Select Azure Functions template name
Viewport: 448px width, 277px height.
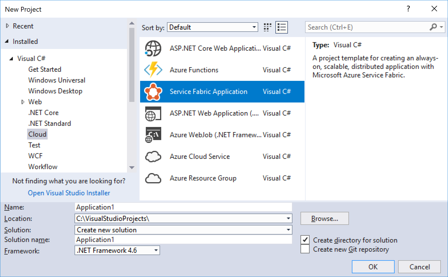click(x=194, y=70)
